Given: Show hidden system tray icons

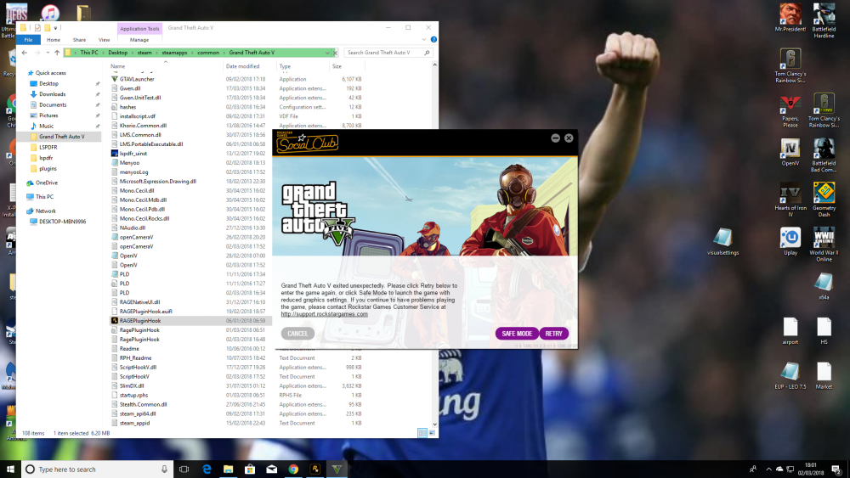Looking at the screenshot, I should click(768, 470).
